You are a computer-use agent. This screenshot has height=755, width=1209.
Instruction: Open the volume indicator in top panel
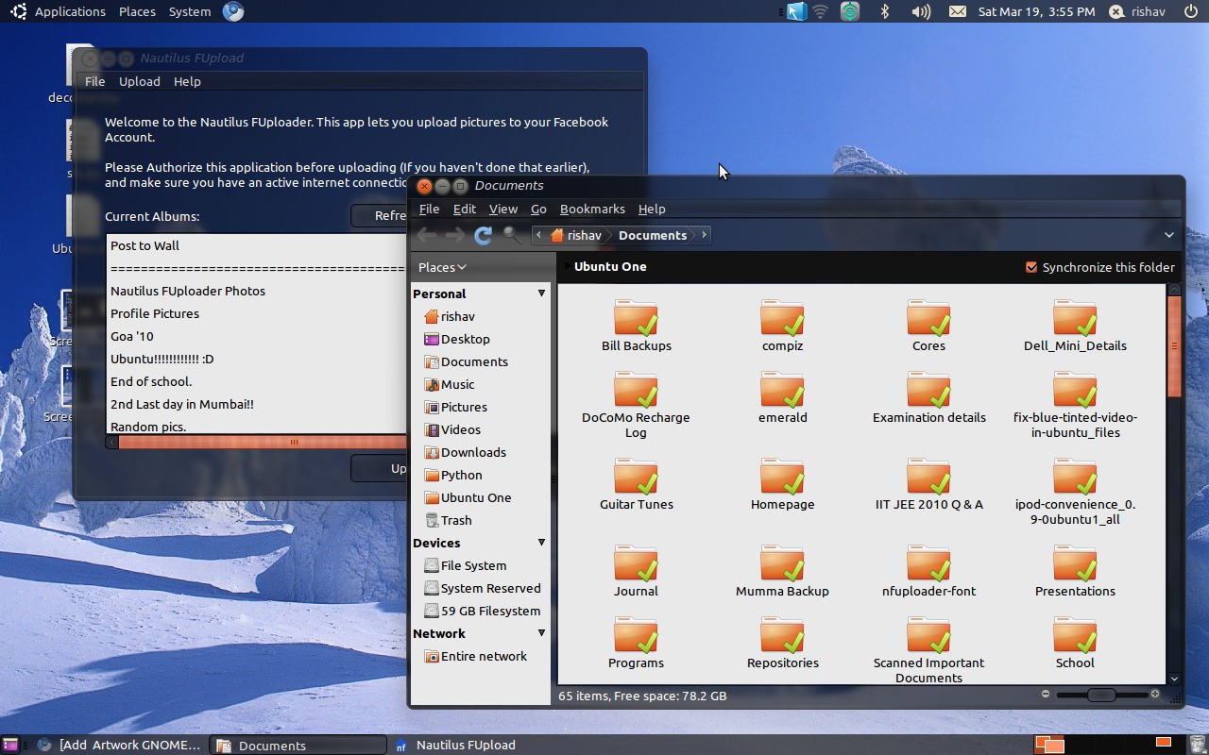tap(921, 11)
